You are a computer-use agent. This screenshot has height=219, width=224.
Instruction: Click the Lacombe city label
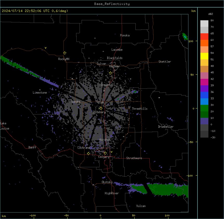click(117, 50)
